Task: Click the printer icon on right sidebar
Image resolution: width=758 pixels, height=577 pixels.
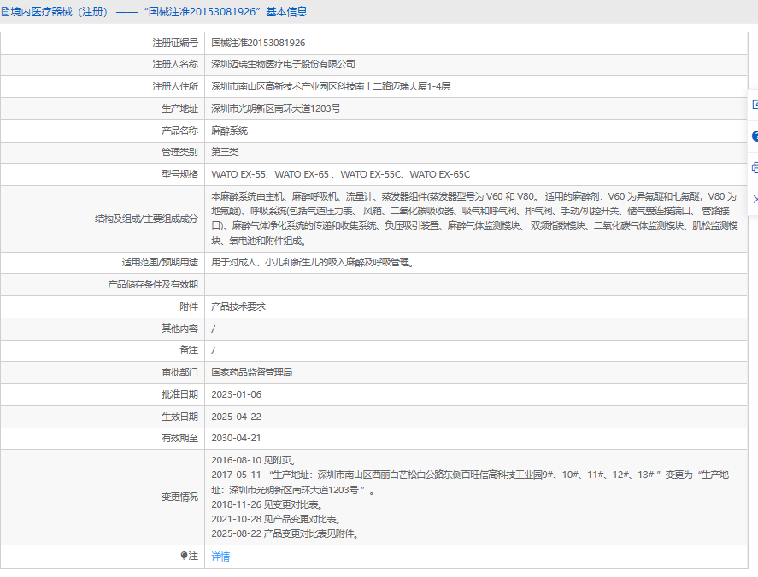Action: click(755, 167)
